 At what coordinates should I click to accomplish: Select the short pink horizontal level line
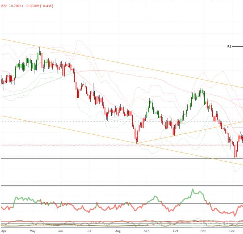pyautogui.click(x=237, y=99)
